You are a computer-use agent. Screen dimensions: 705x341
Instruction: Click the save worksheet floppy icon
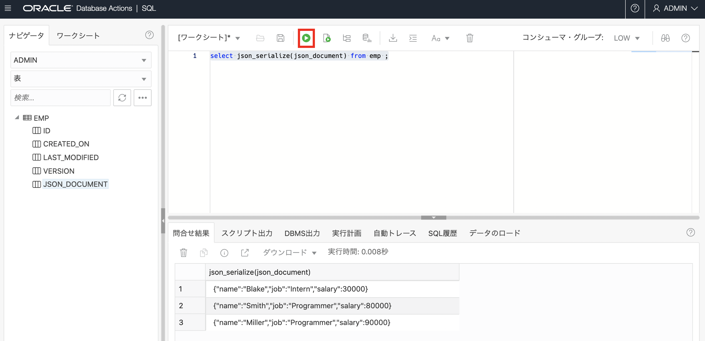[x=280, y=38]
